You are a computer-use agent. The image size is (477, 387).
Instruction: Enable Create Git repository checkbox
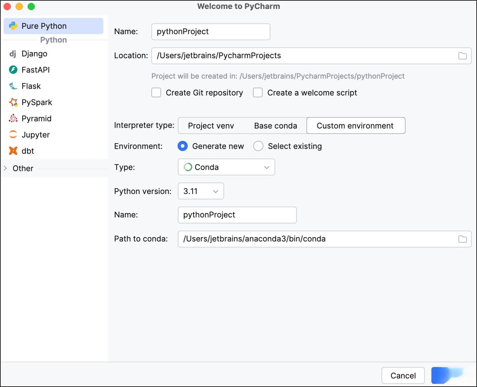[x=156, y=93]
